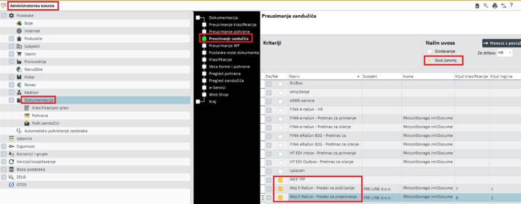Click the print icon in top toolbar
The image size is (521, 204).
point(493,6)
